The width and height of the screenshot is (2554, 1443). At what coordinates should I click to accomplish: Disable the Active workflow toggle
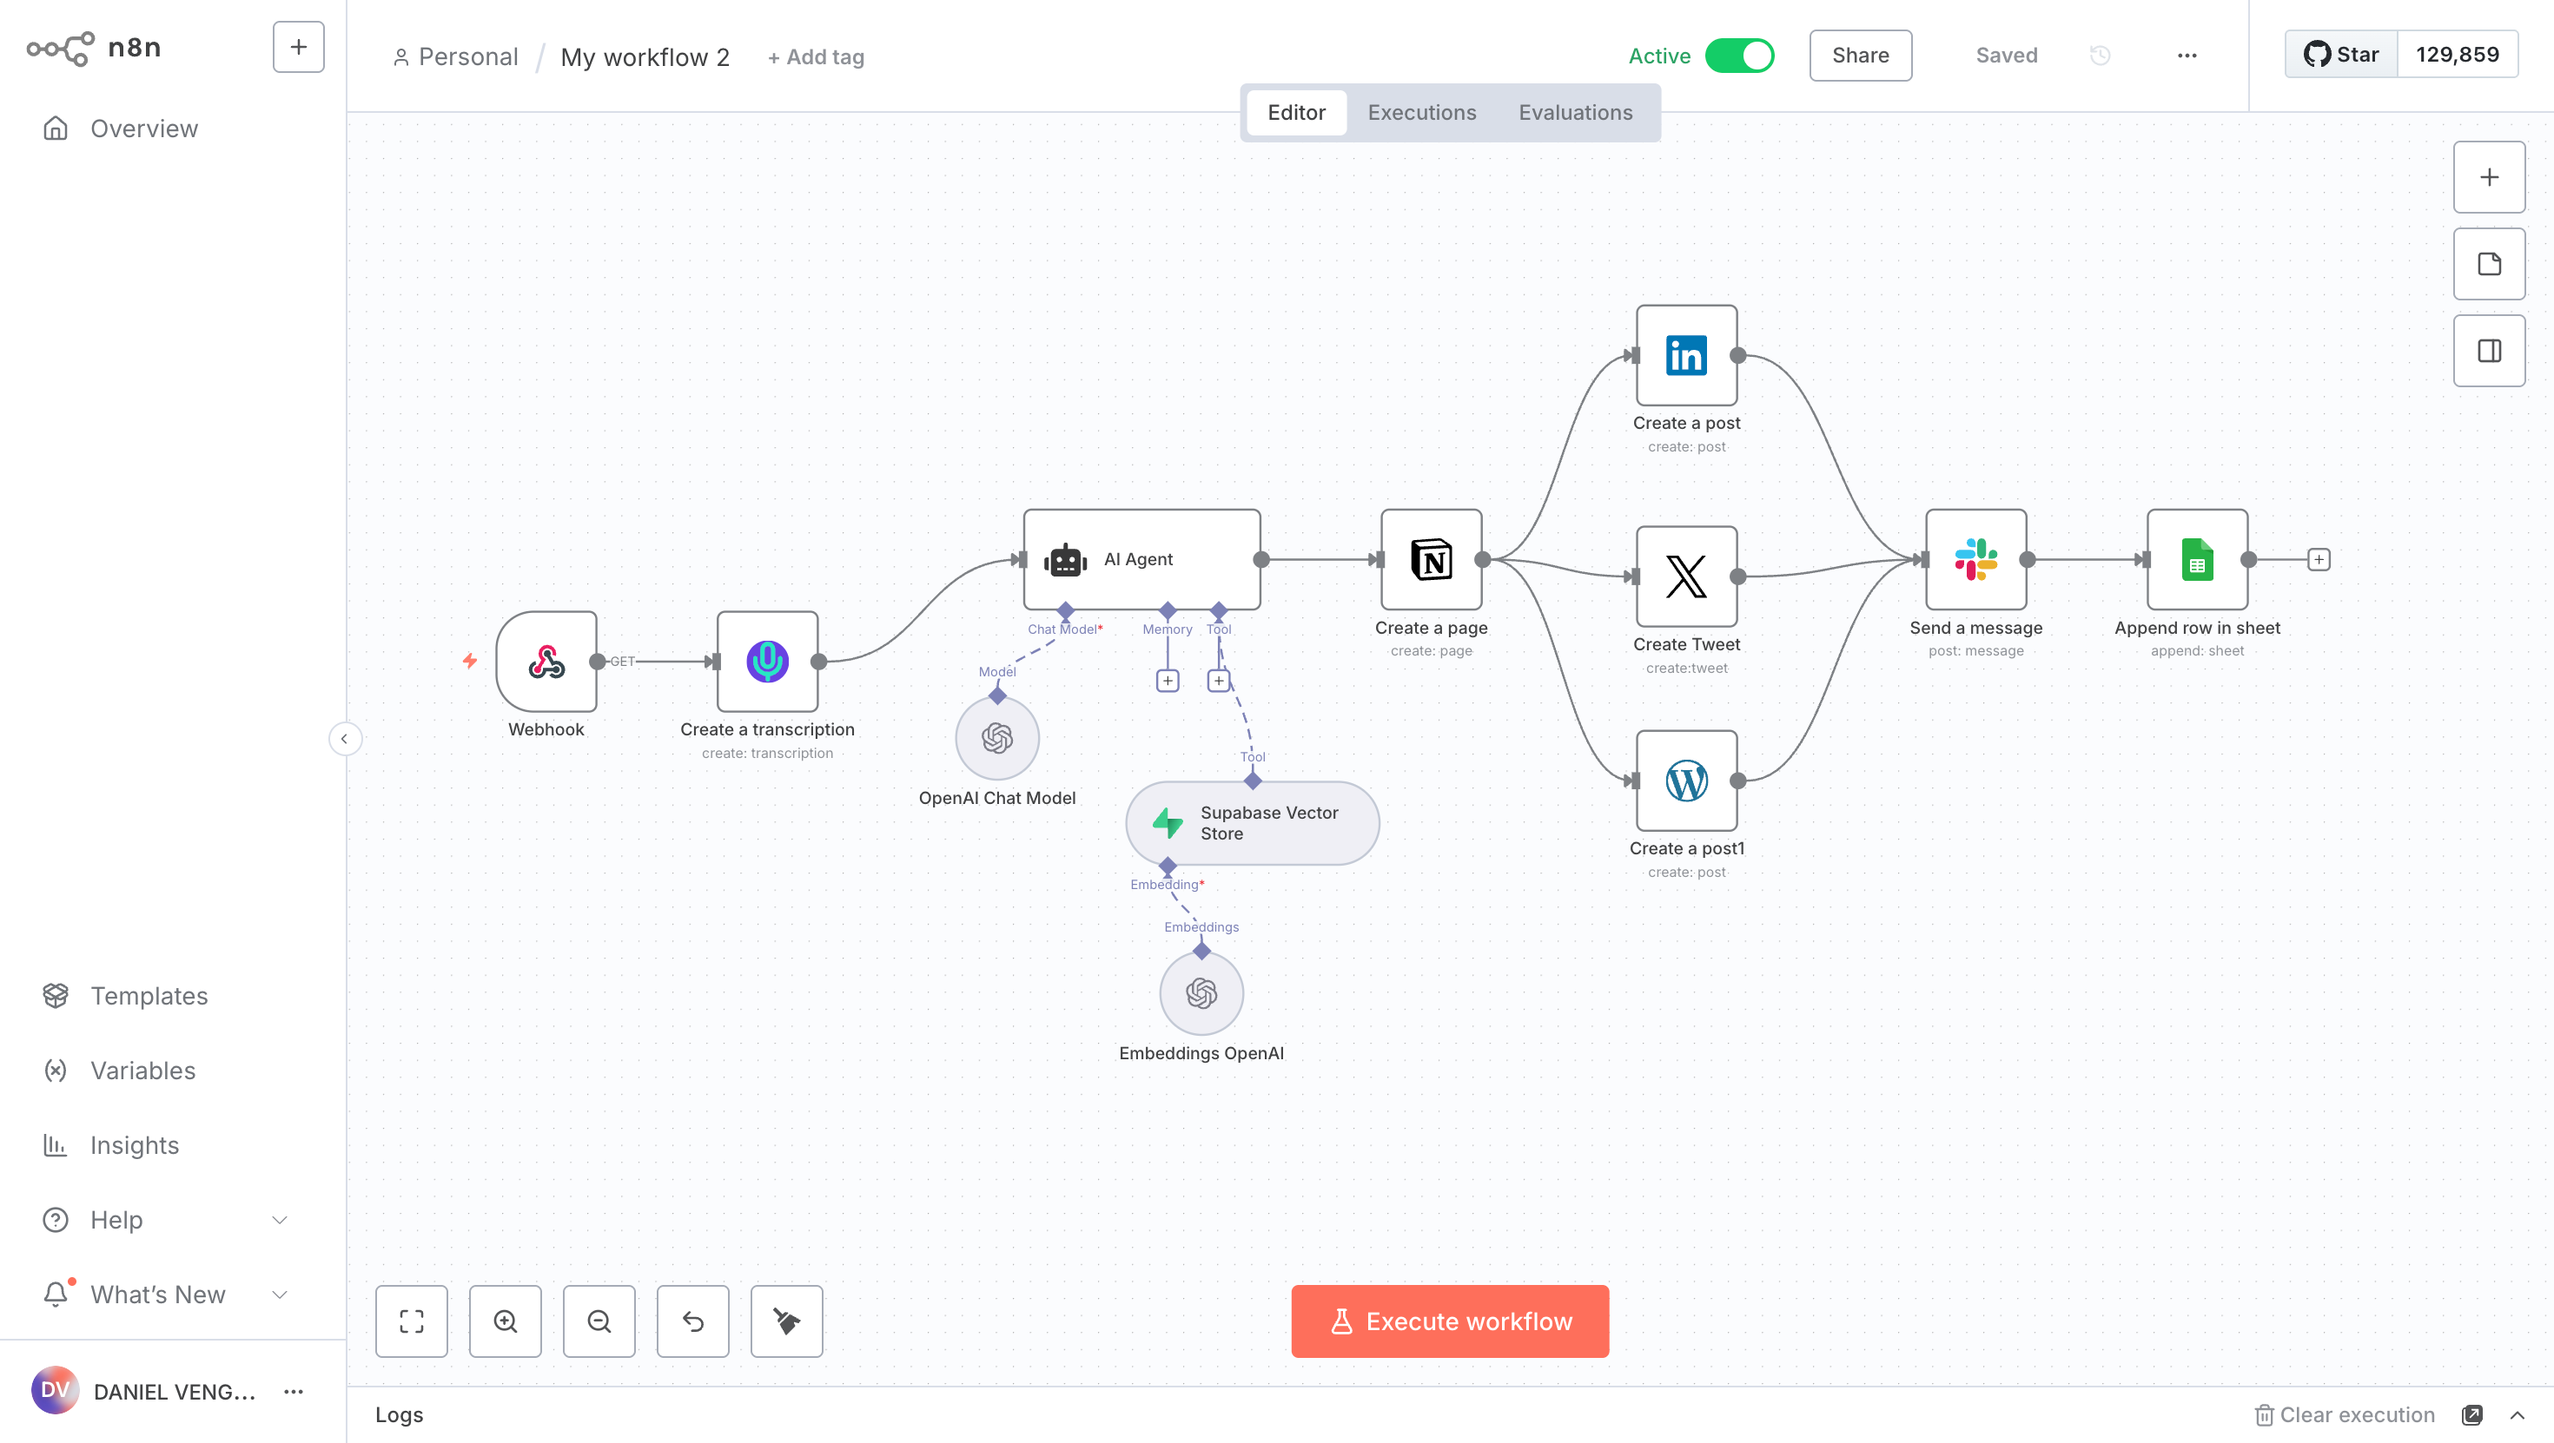point(1740,56)
